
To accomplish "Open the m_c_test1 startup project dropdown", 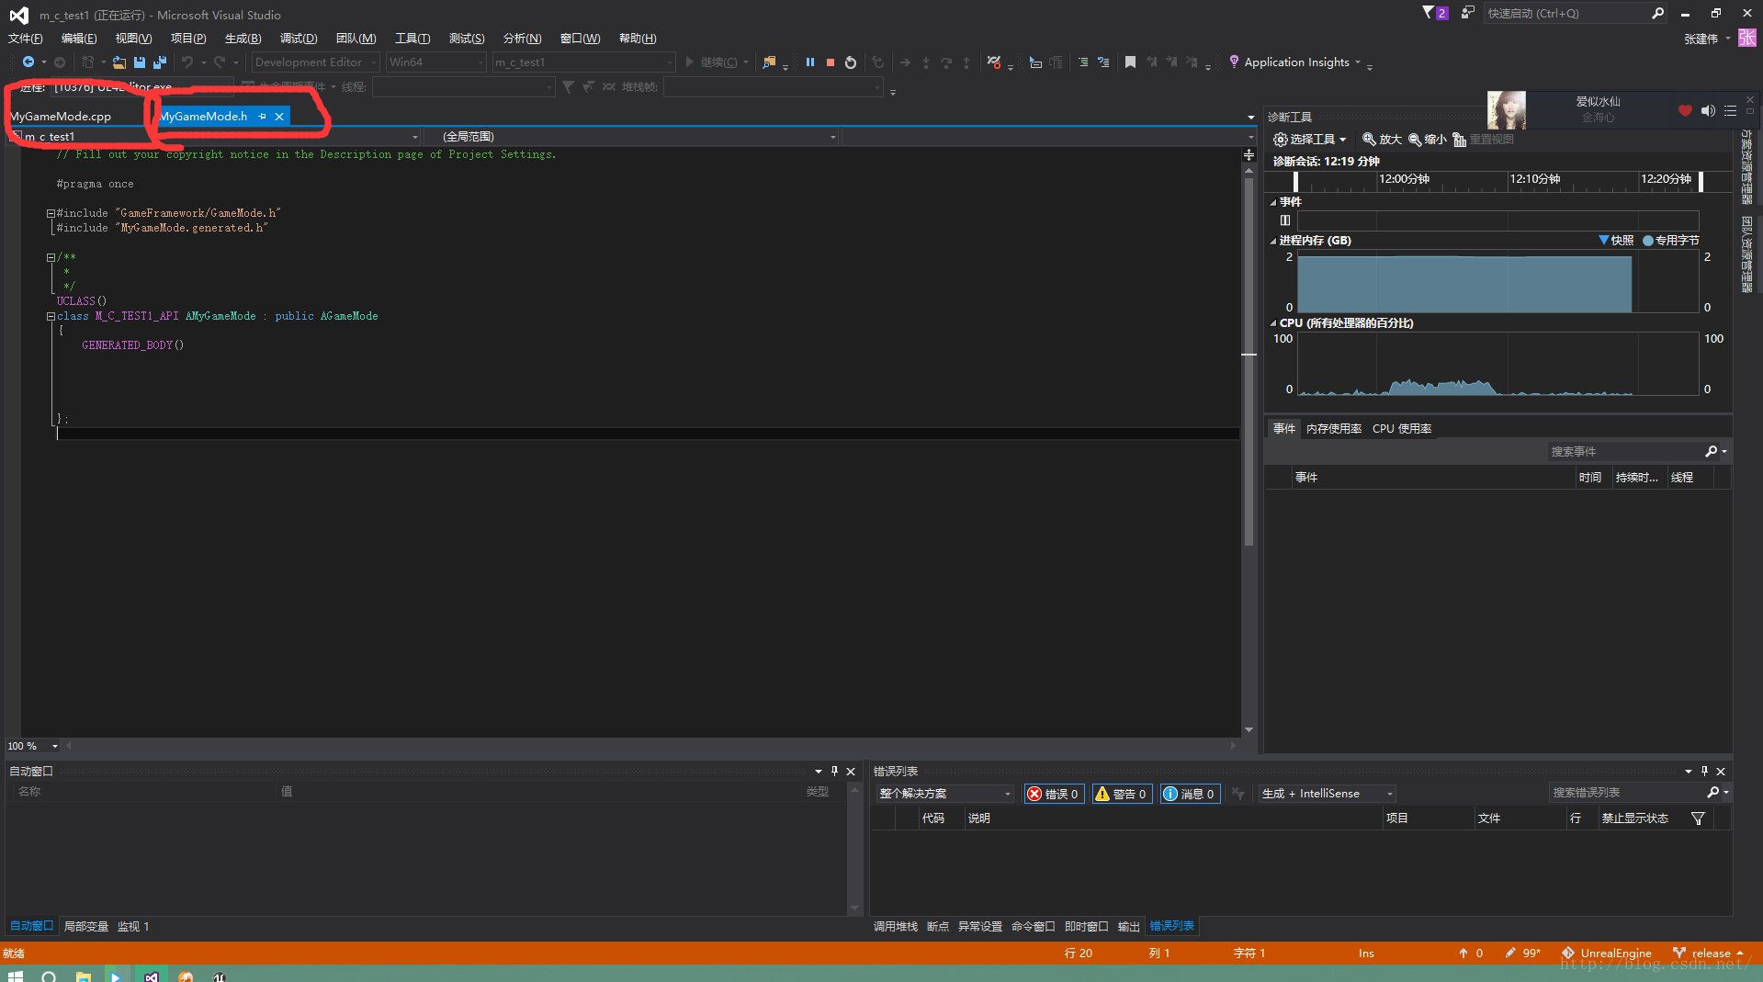I will pos(583,62).
